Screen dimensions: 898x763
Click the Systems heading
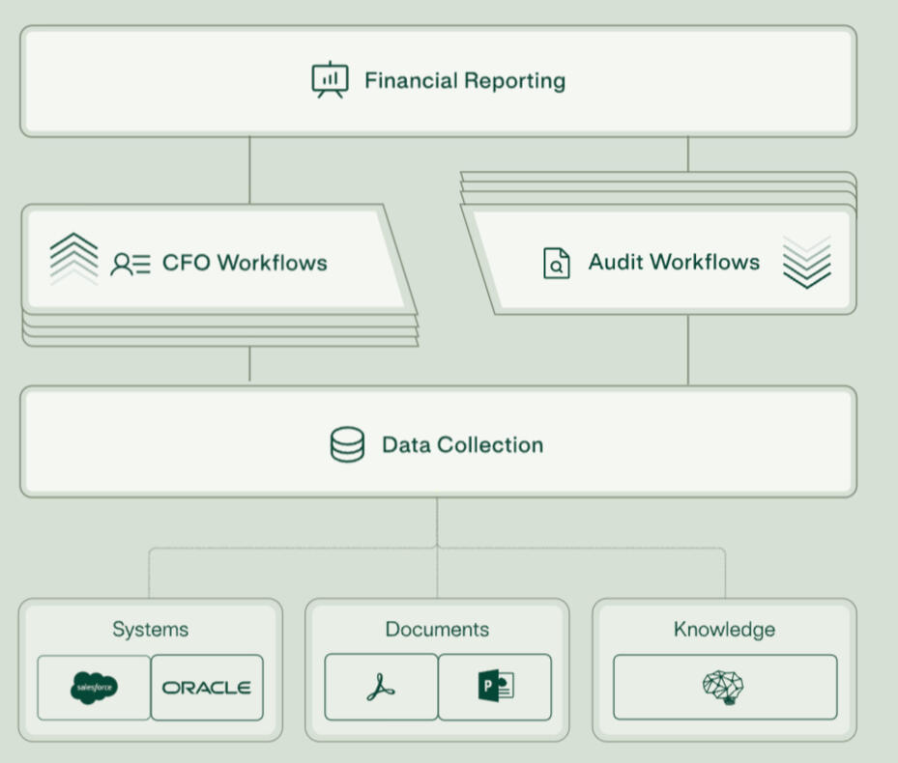[150, 630]
